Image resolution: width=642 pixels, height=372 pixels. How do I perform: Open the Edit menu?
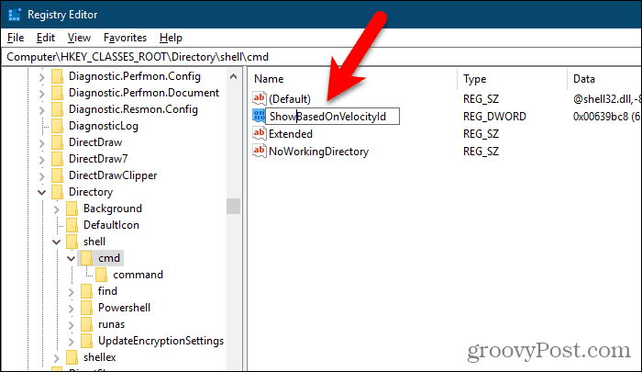[x=46, y=38]
